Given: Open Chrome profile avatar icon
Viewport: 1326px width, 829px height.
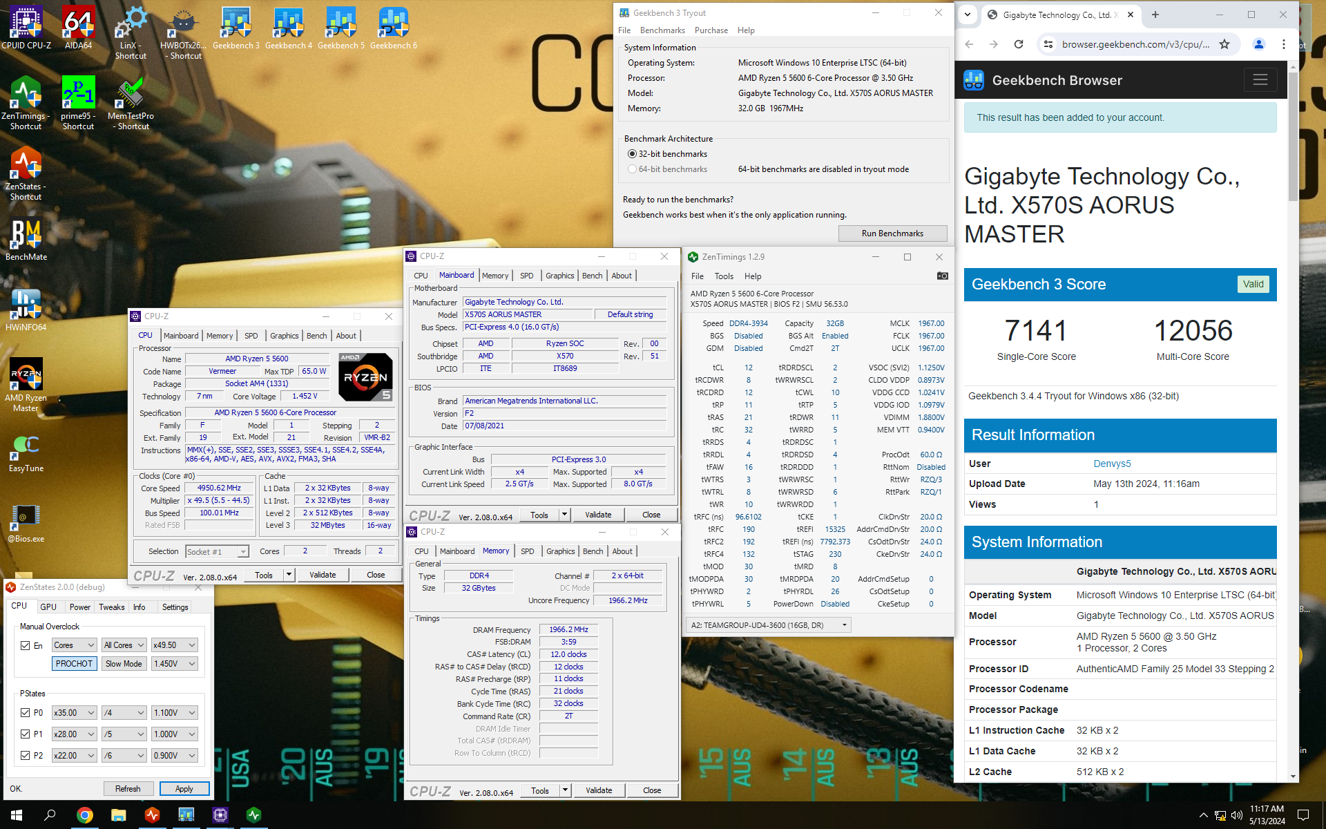Looking at the screenshot, I should coord(1258,44).
